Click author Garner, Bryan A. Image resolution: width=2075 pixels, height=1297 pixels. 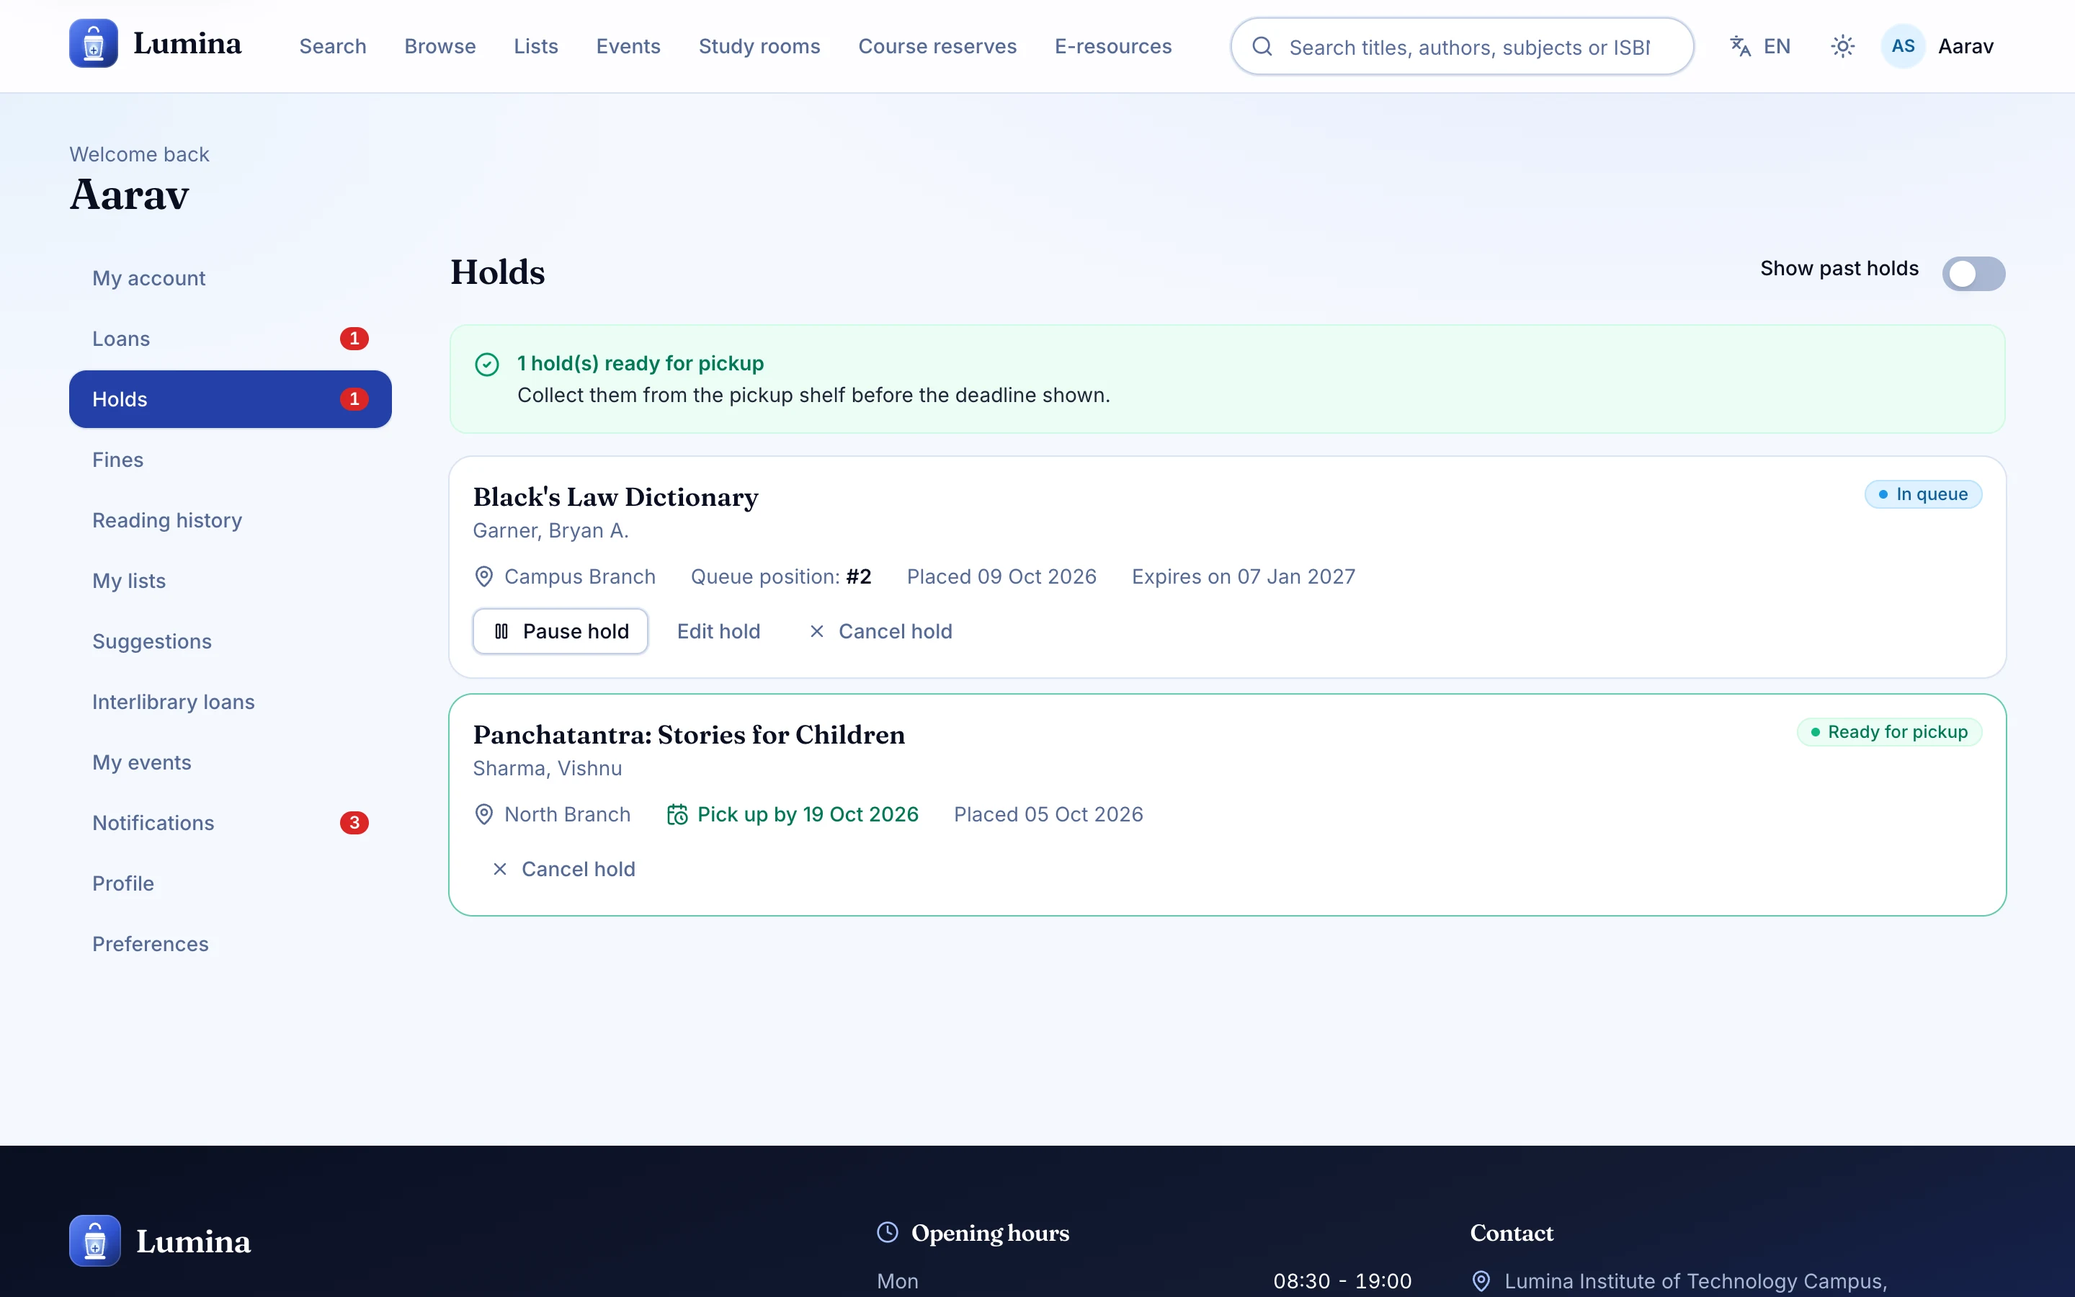pos(550,531)
